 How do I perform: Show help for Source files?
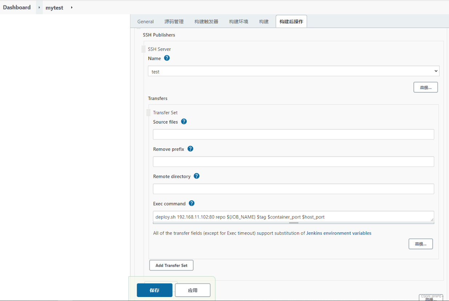pos(184,121)
